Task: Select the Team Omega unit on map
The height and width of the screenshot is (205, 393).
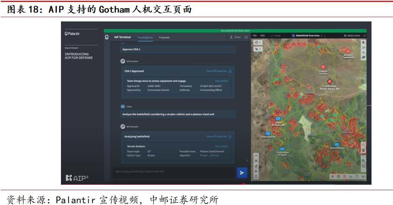Action: pos(337,145)
